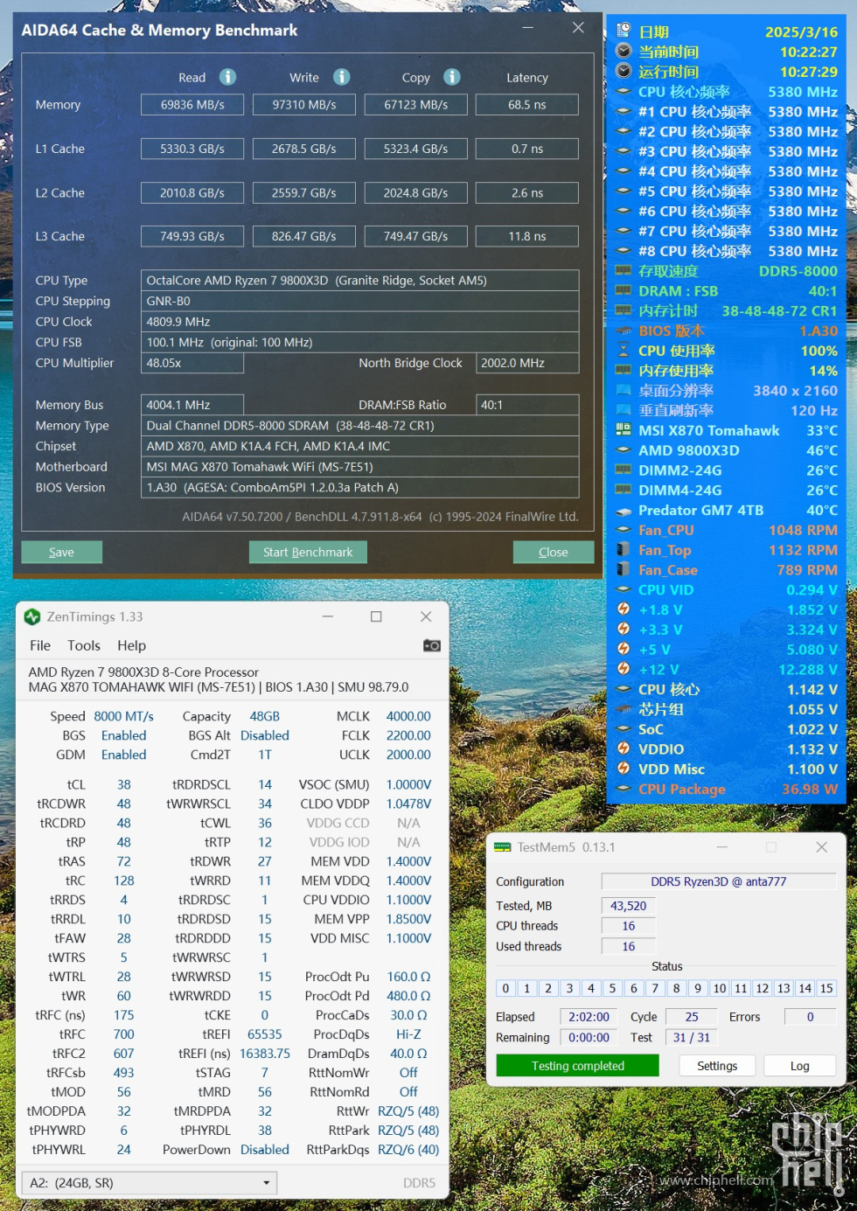Click the Log button in TestMem5

click(799, 1065)
